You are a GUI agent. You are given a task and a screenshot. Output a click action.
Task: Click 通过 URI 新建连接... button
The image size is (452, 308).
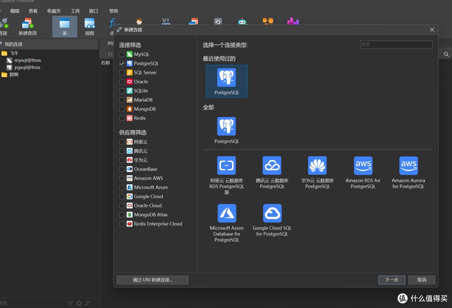click(x=152, y=280)
